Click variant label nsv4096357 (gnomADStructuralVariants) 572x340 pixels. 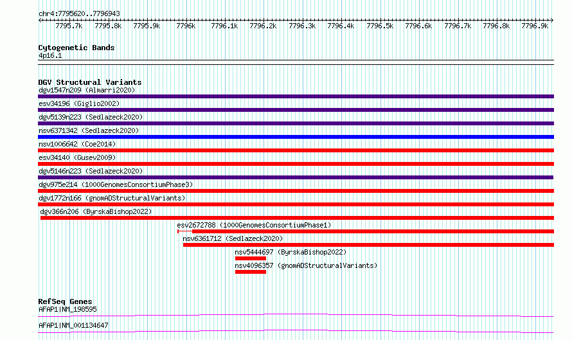(x=306, y=265)
